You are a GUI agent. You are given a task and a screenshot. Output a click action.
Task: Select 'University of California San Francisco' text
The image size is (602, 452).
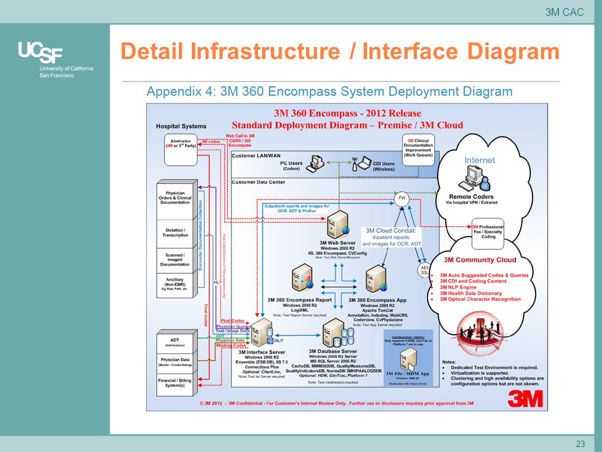click(66, 72)
